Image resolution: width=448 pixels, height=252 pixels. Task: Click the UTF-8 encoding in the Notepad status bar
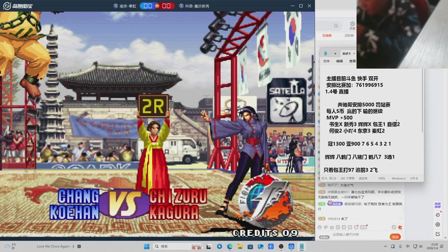pyautogui.click(x=414, y=178)
